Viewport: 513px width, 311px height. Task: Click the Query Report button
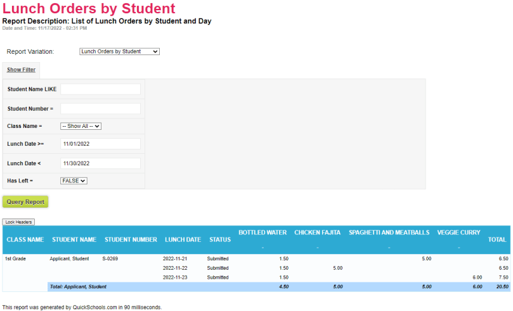pos(25,202)
